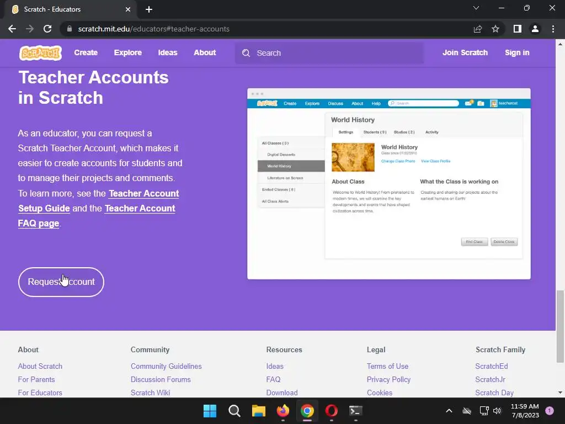Bookmark the page with the star icon

495,29
